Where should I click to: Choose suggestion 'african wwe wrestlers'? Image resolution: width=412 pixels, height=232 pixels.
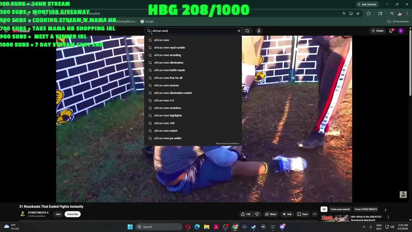(193, 108)
